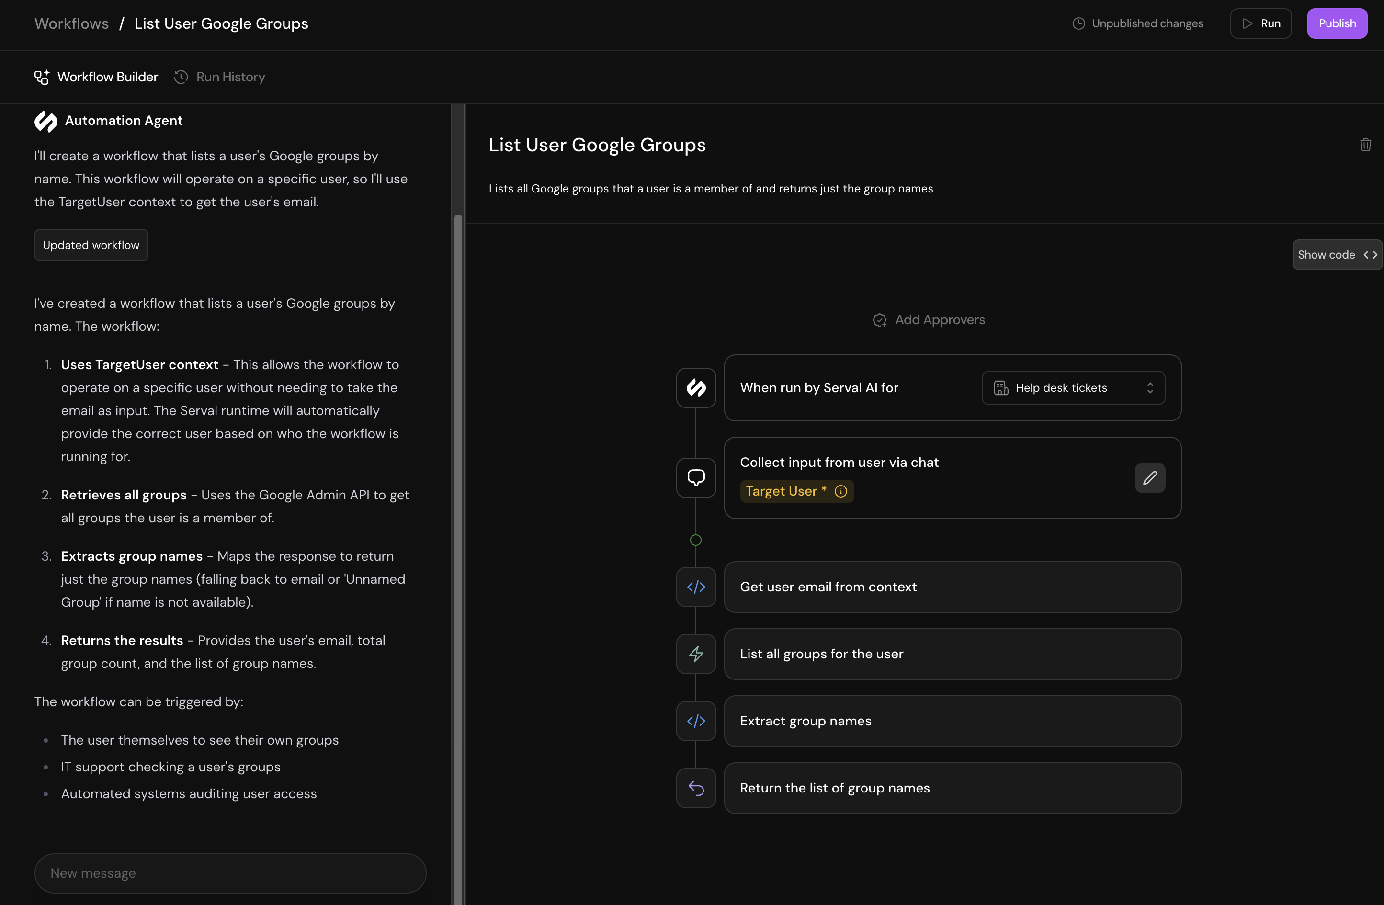
Task: Click the return arrow icon beside Return list step
Action: 695,788
